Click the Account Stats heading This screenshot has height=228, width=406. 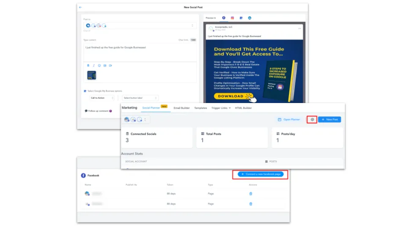coord(132,154)
